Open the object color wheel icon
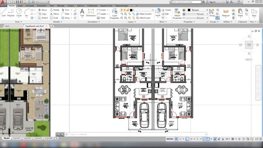Screen dimensions: 263x148 (x=184, y=10)
